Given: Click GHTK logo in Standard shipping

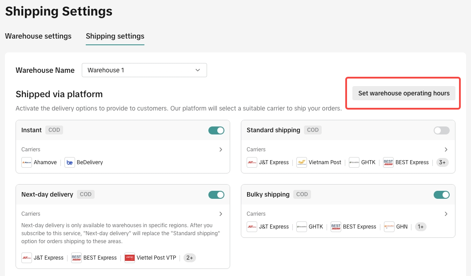Looking at the screenshot, I should [354, 162].
